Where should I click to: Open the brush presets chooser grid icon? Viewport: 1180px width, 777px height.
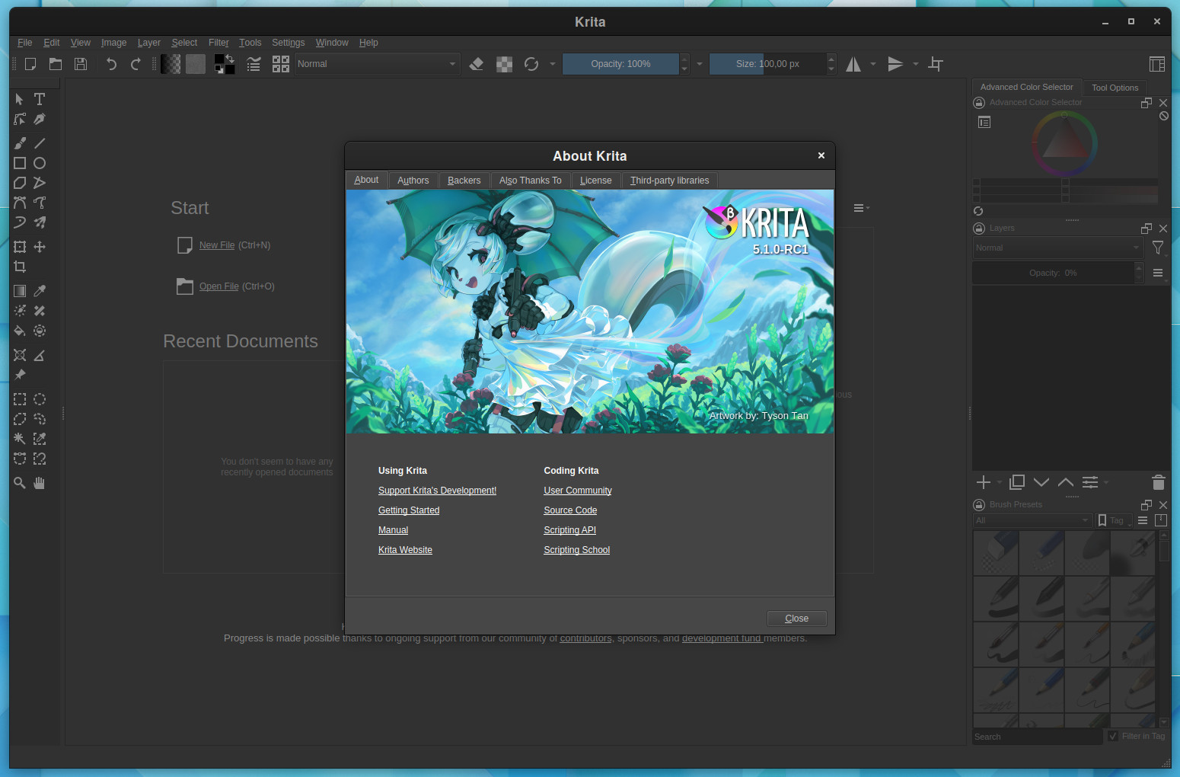[281, 64]
